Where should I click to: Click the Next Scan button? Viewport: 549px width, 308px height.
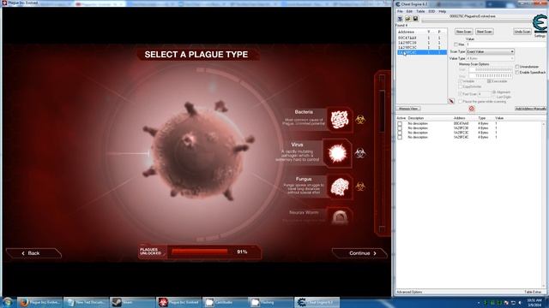pos(484,32)
